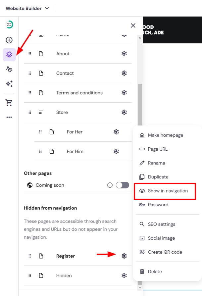Image resolution: width=202 pixels, height=296 pixels.
Task: Click the Add element plus icon
Action: click(x=9, y=40)
